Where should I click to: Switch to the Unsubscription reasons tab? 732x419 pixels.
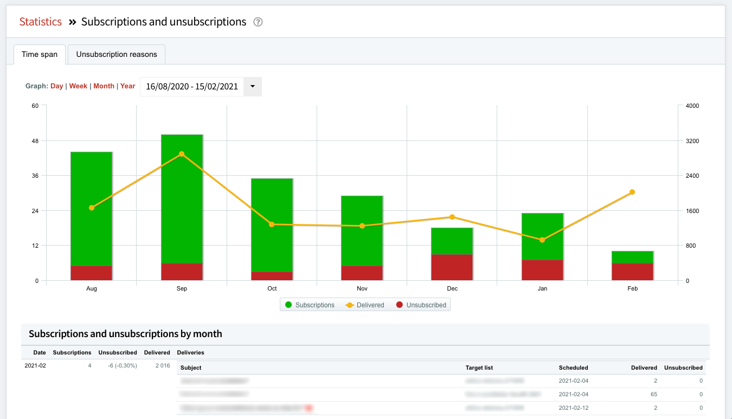coord(116,54)
